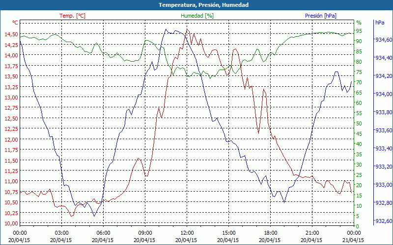
Task: Click the '933,00' pressure axis value
Action: point(384,185)
